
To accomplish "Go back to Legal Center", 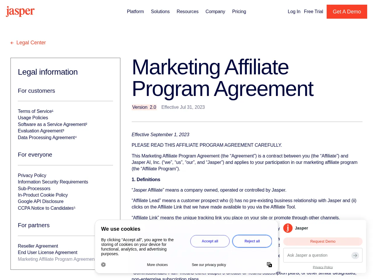I will (x=31, y=43).
